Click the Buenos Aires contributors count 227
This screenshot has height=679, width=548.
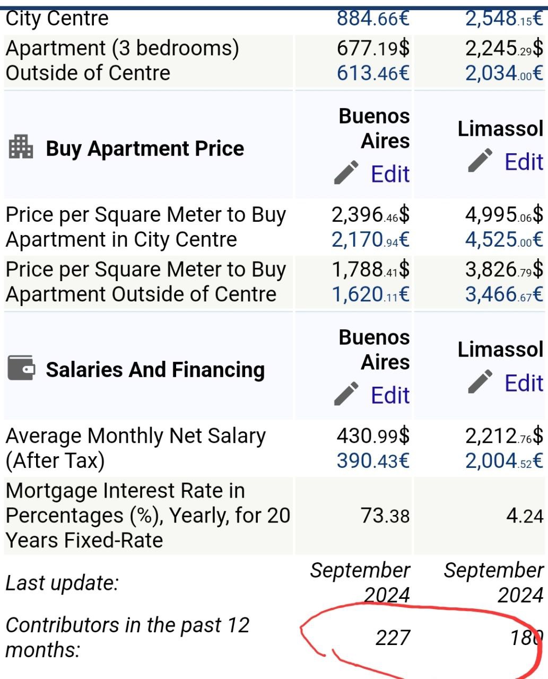click(393, 637)
